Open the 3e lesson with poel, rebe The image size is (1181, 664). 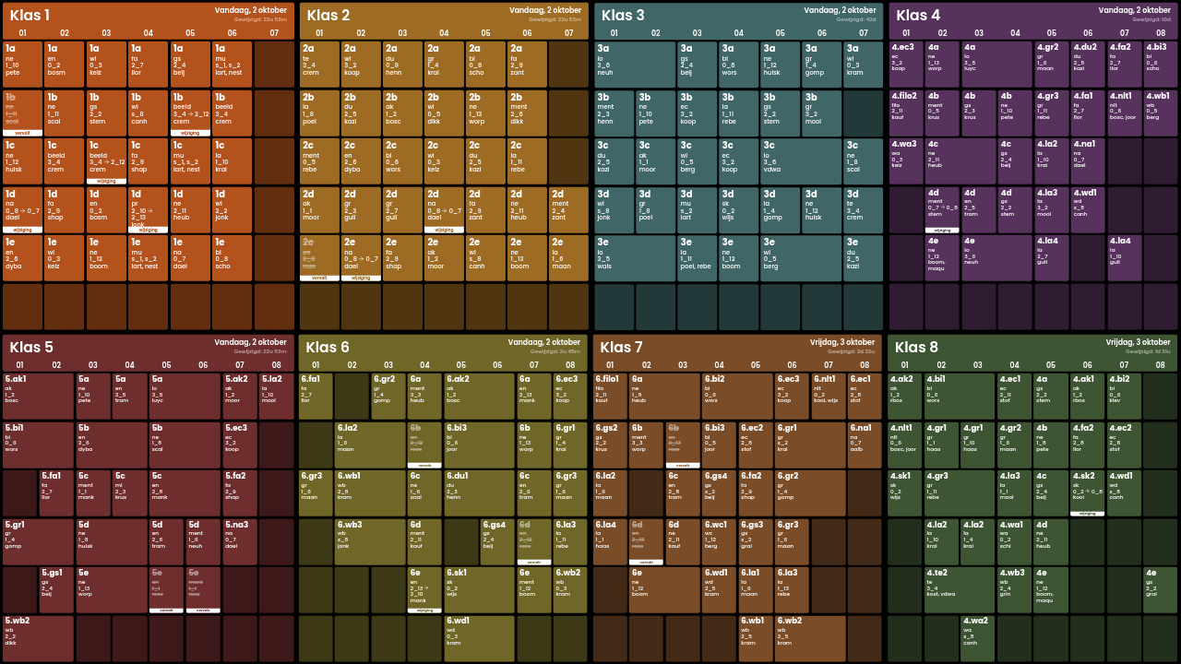tap(697, 257)
